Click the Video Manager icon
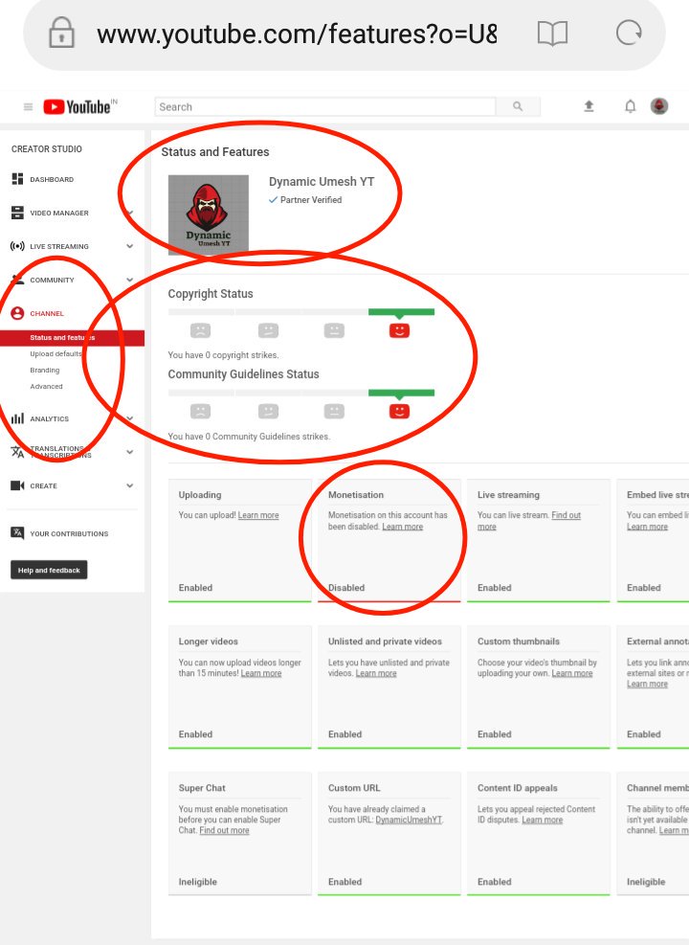This screenshot has height=945, width=689. [x=17, y=213]
